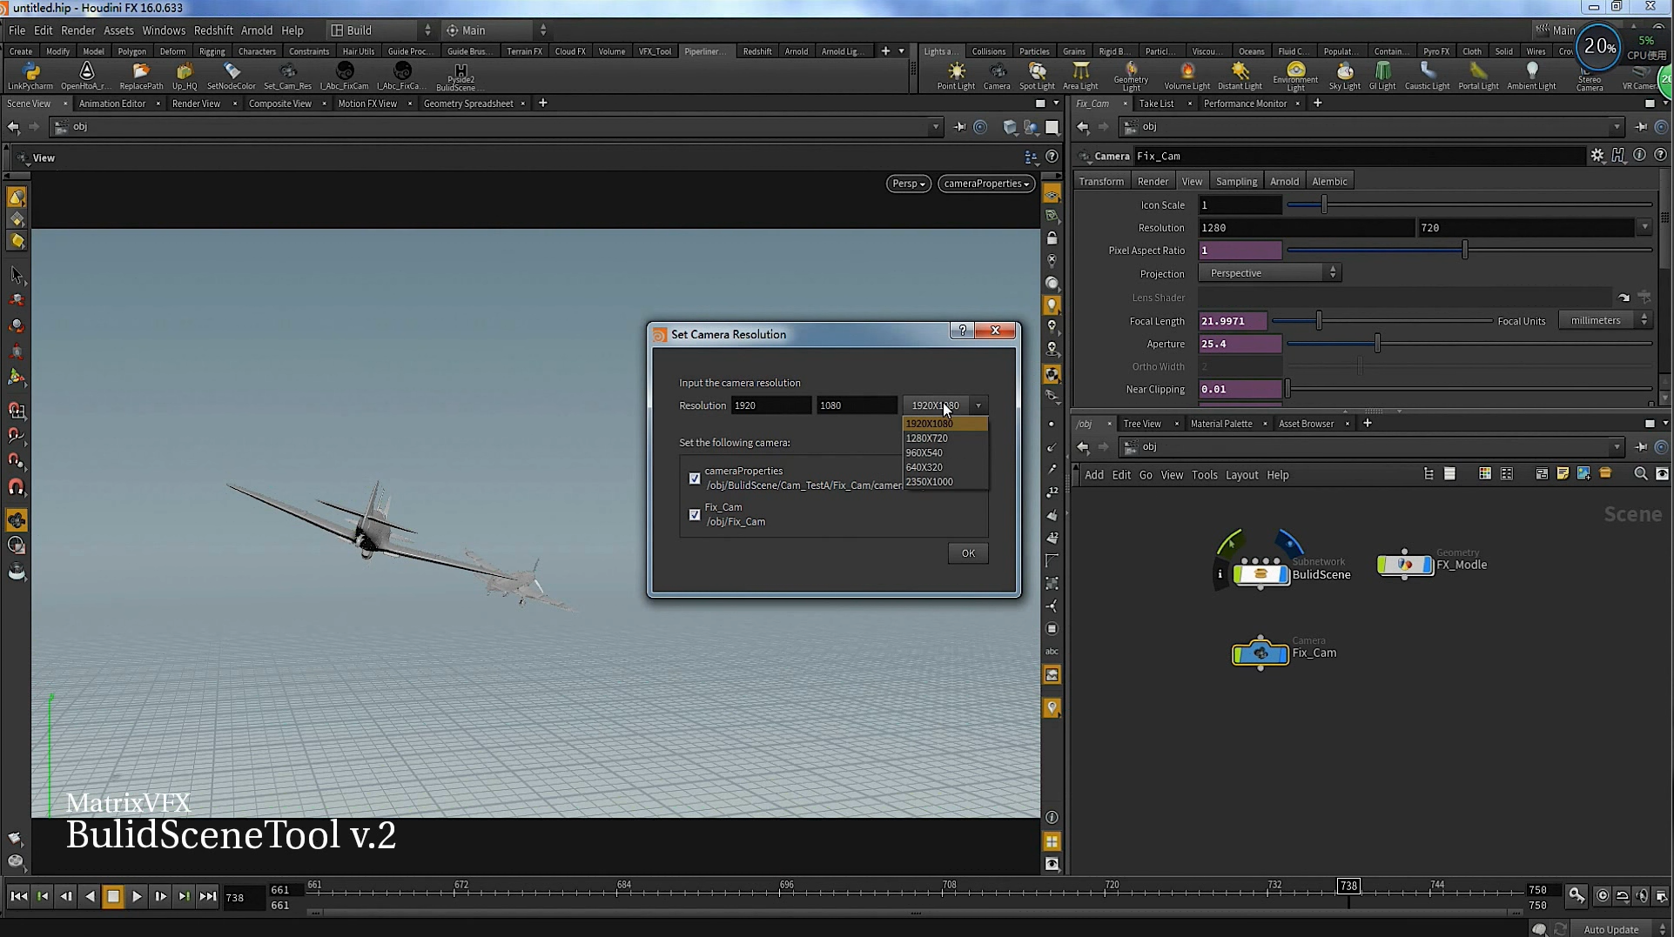Toggle the viewport lock camera icon
The width and height of the screenshot is (1674, 937).
[1052, 238]
